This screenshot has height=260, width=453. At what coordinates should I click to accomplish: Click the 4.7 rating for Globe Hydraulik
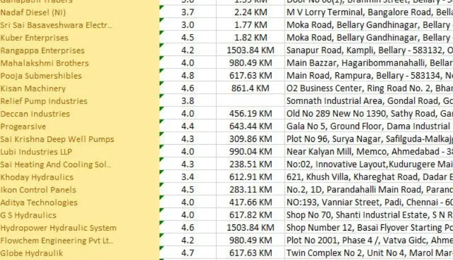(188, 253)
